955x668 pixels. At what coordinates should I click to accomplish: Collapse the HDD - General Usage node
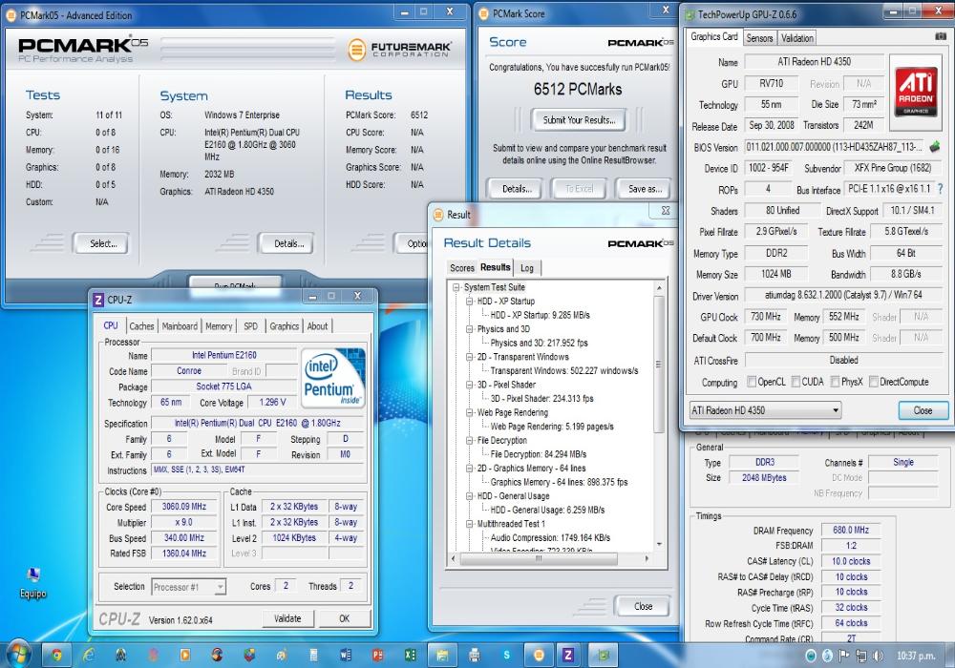coord(470,496)
